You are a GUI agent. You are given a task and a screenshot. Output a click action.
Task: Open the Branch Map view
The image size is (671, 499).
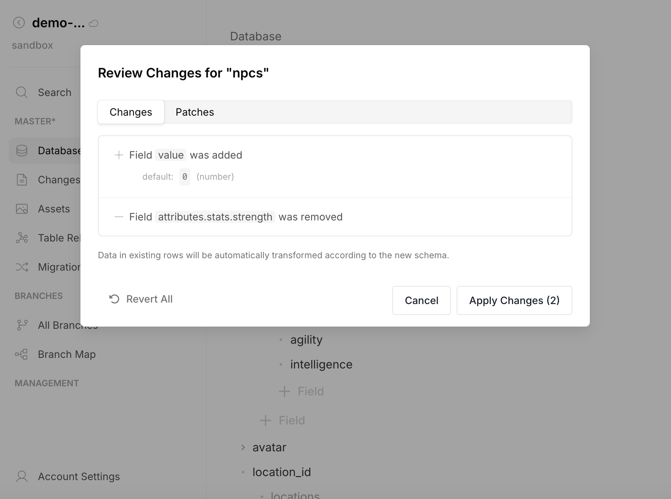tap(67, 354)
